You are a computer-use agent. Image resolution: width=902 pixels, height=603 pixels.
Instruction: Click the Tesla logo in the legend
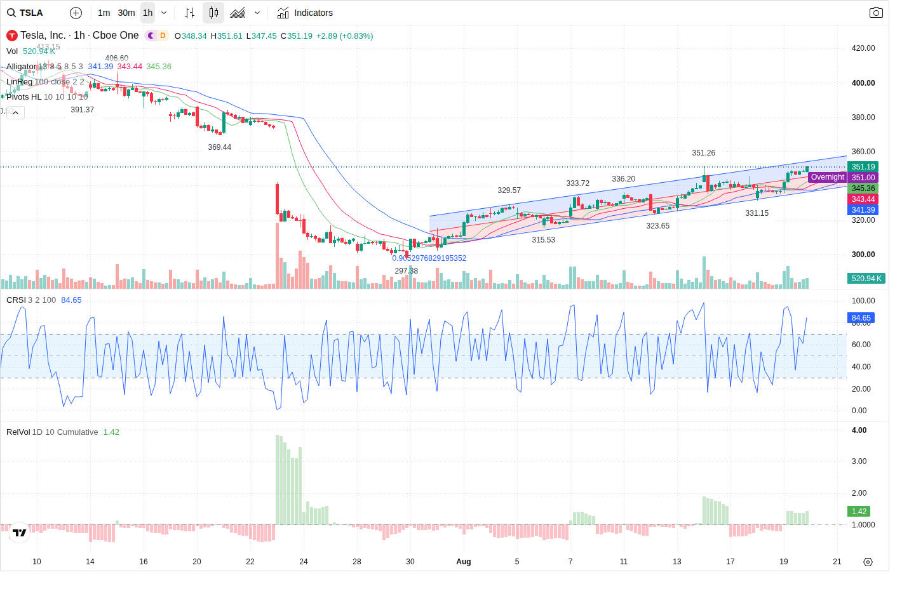point(11,36)
